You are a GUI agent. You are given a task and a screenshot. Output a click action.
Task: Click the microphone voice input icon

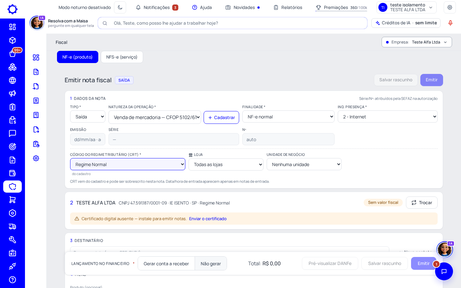(450, 23)
